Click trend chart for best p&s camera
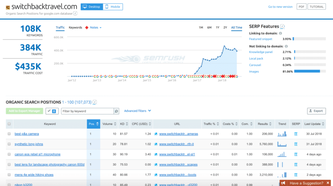Image resolution: width=333 pixels, height=186 pixels. pyautogui.click(x=282, y=134)
